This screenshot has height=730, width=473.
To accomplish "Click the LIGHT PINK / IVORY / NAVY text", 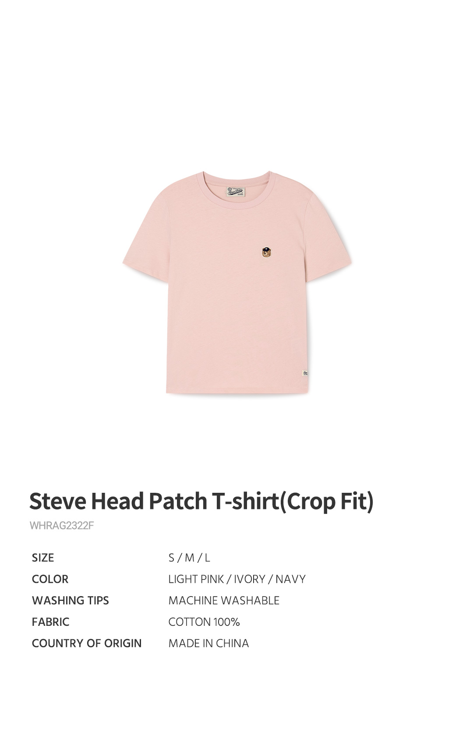I will (x=237, y=579).
